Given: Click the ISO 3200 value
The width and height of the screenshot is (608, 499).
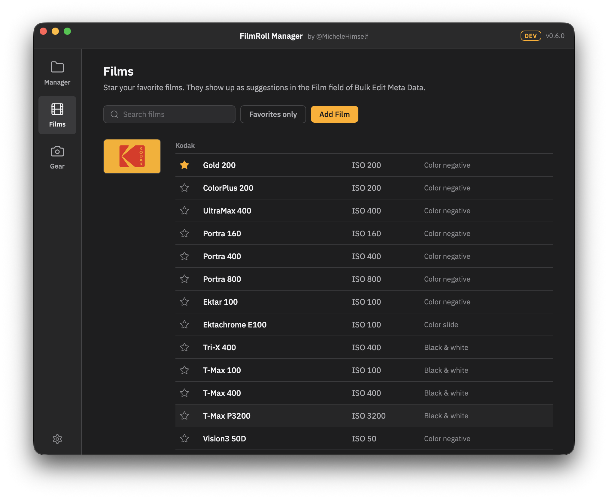Looking at the screenshot, I should click(369, 416).
